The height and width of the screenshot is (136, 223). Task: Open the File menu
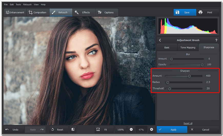coord(6,5)
